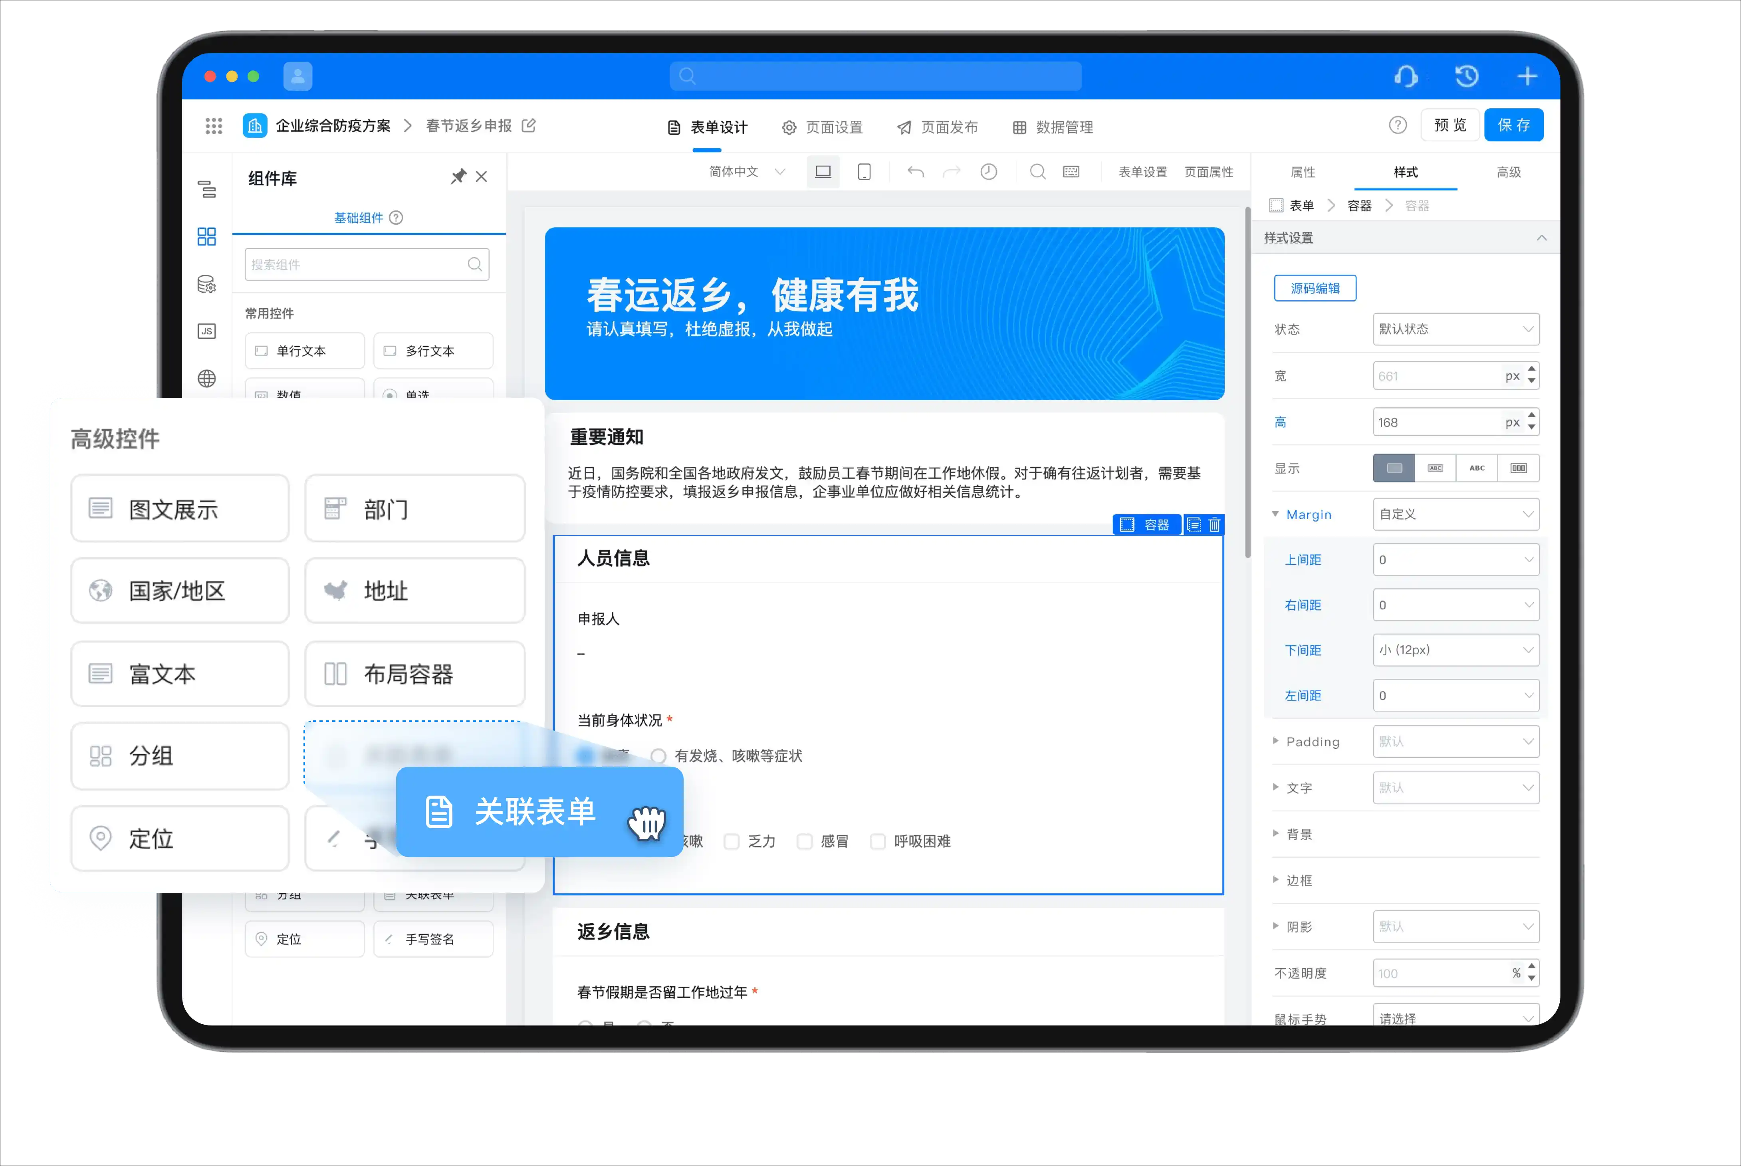Open the JS panel in left sidebar
1741x1166 pixels.
point(207,331)
